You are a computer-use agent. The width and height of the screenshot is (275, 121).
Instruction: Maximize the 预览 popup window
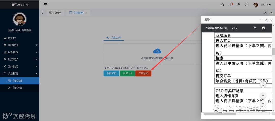[x=266, y=20]
